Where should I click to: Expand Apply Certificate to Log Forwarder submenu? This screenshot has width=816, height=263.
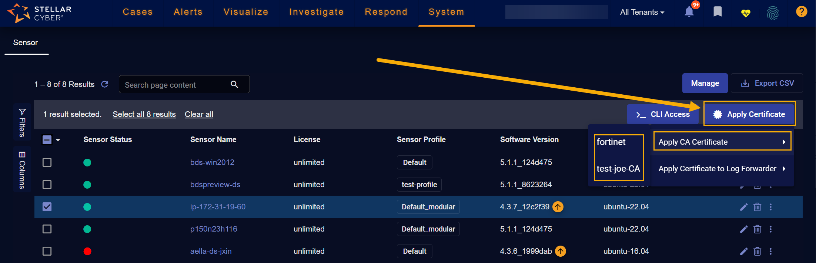pos(721,169)
